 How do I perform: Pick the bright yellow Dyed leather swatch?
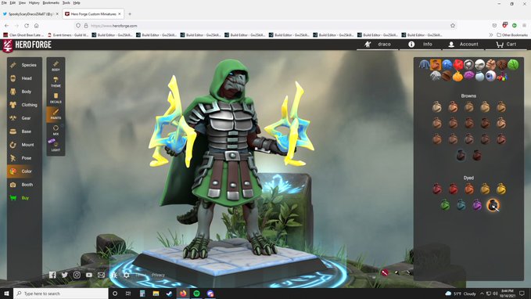click(501, 189)
